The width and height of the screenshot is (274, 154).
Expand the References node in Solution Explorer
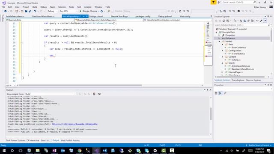pyautogui.click(x=219, y=38)
